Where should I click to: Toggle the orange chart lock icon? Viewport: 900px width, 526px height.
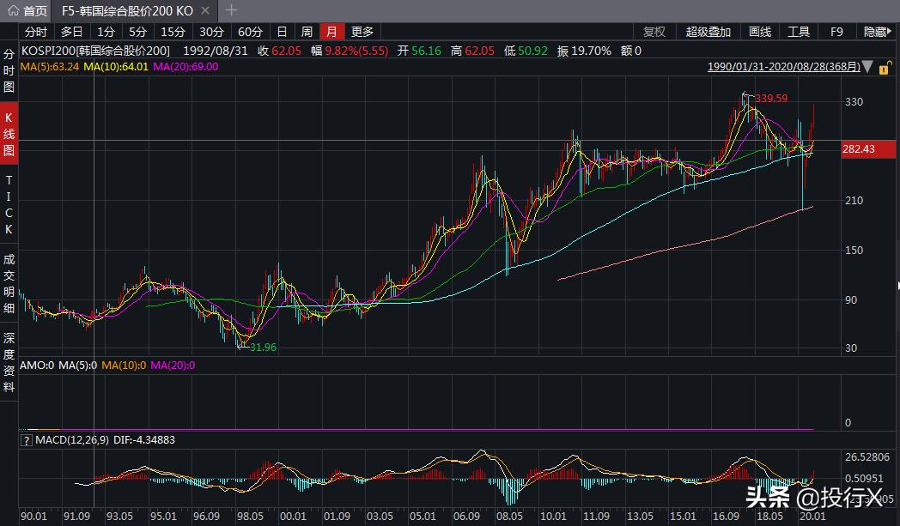click(x=884, y=67)
